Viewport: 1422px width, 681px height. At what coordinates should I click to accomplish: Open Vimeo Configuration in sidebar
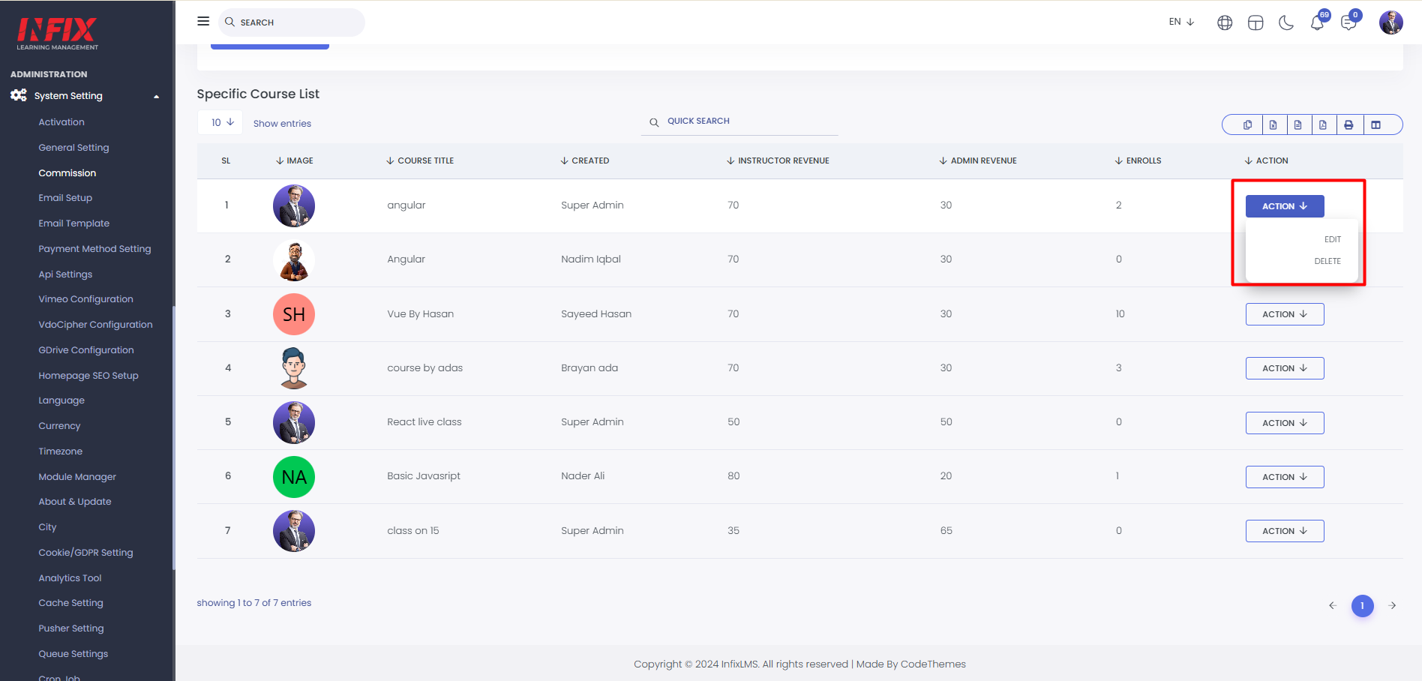pos(85,299)
